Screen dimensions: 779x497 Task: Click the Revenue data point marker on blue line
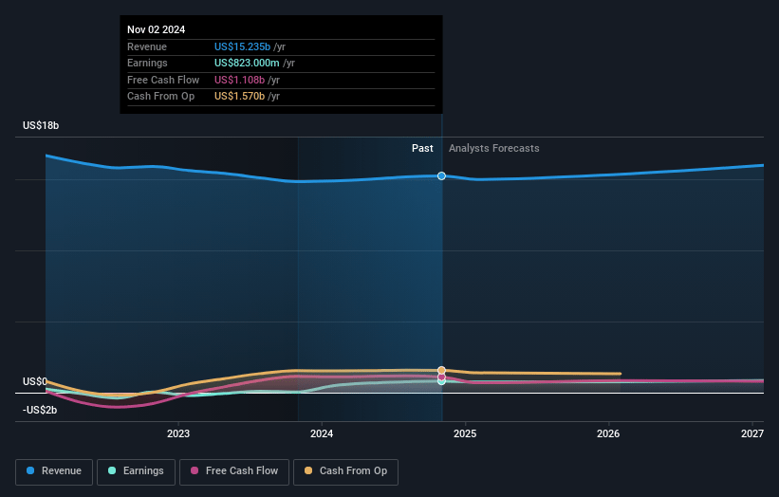(x=441, y=175)
